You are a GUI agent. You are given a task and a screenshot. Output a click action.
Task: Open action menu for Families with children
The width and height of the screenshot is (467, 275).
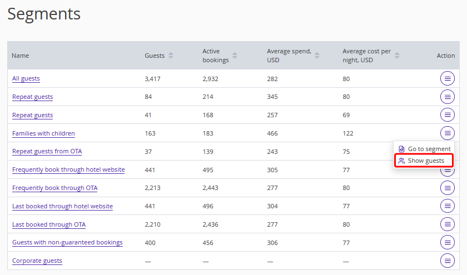[x=447, y=133]
